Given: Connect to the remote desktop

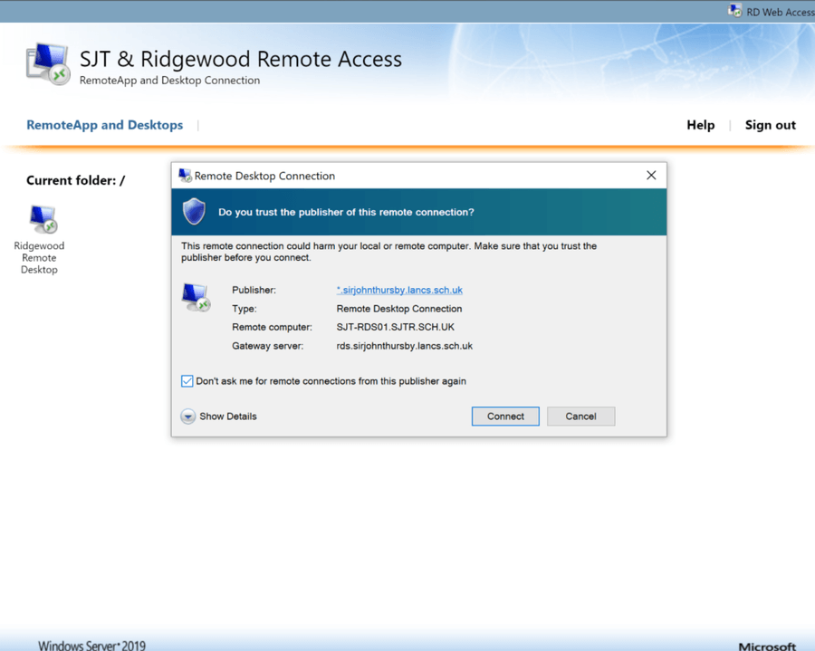Looking at the screenshot, I should (505, 416).
